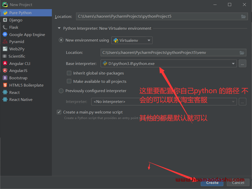Expand Base interpreter dropdown arrow
The image size is (252, 189).
[x=233, y=64]
